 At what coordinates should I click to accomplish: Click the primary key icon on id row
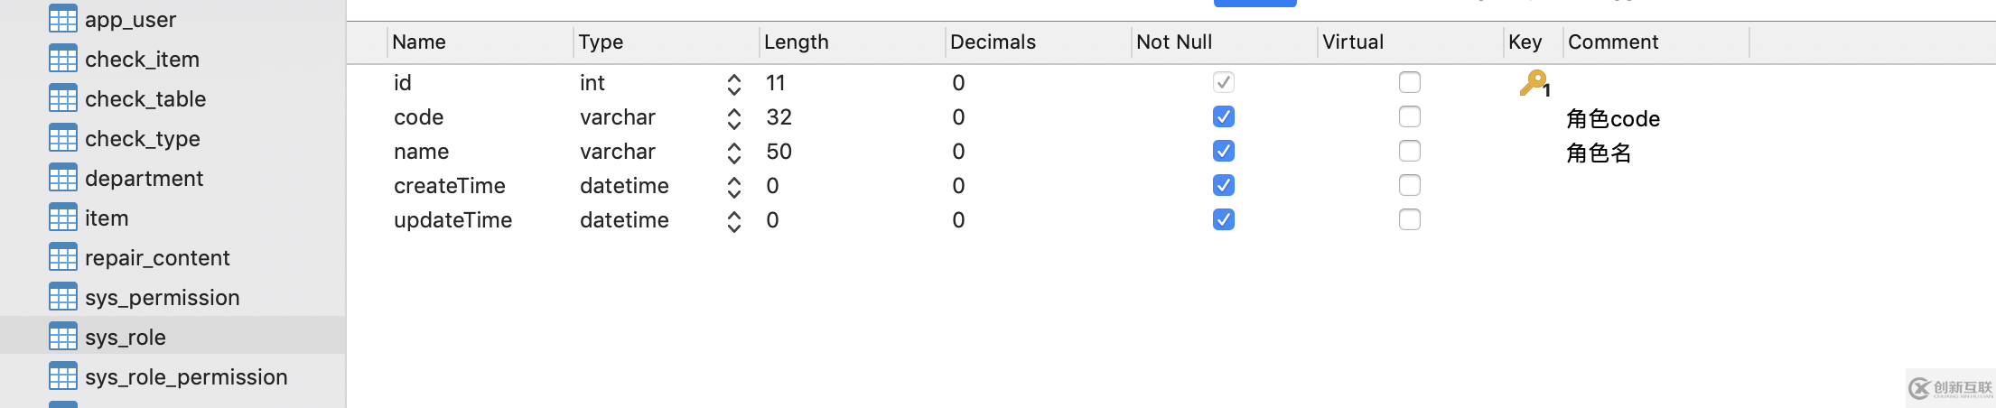[x=1534, y=83]
